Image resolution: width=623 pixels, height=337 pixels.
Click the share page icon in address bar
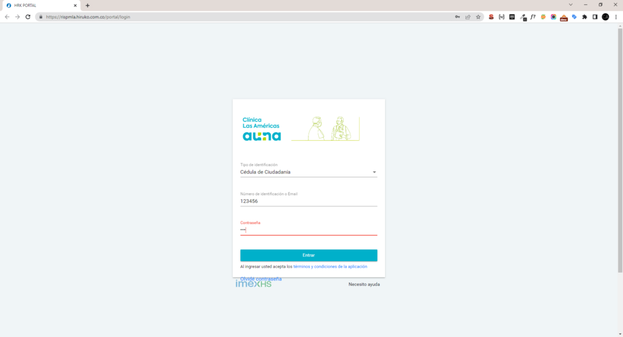tap(468, 16)
